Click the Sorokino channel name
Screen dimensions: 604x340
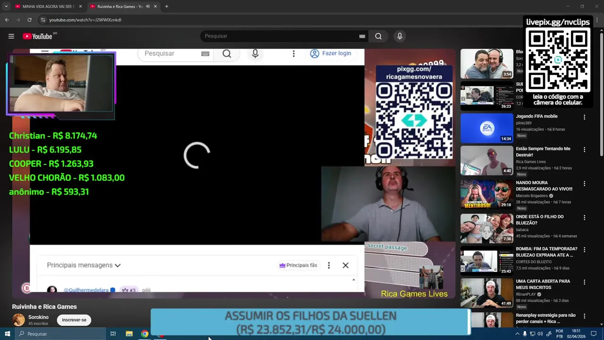38,317
